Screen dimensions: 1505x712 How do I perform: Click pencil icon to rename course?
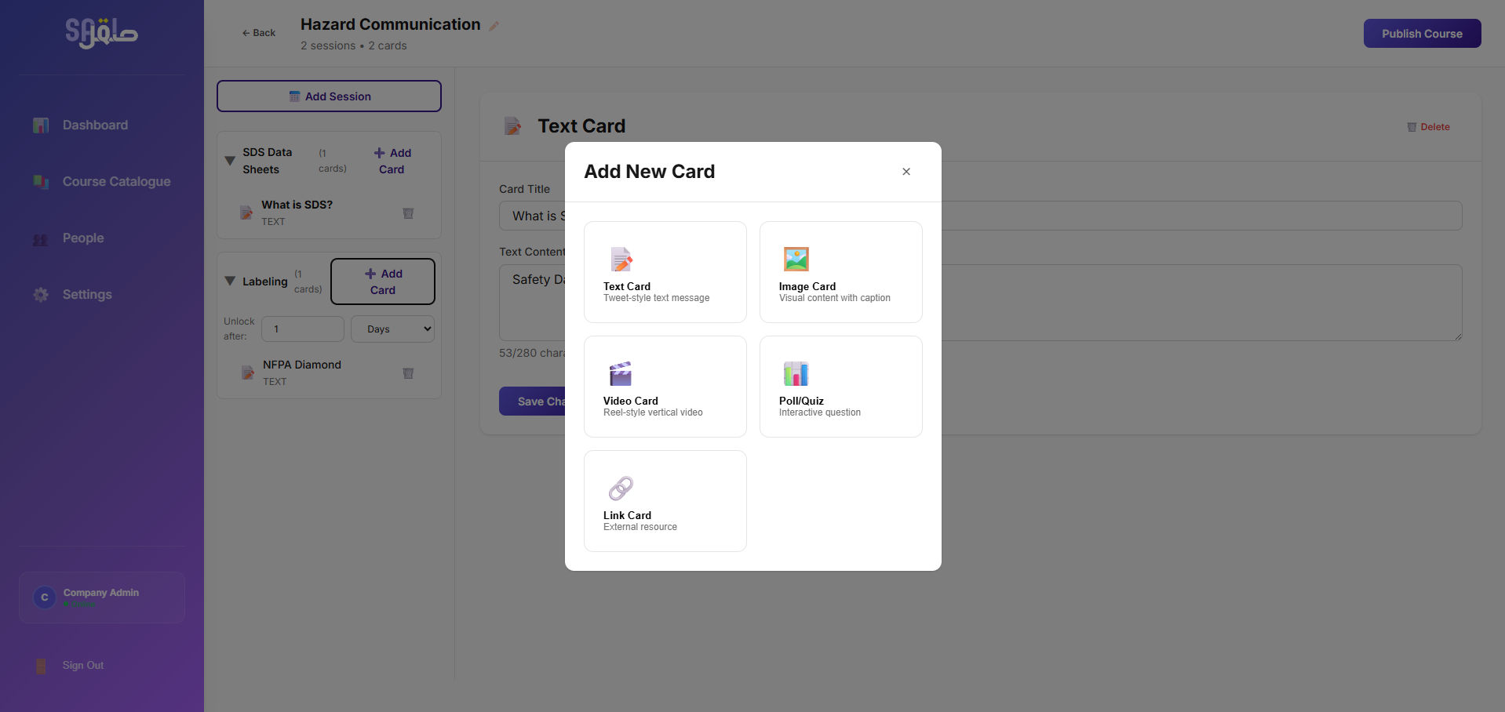coord(494,26)
